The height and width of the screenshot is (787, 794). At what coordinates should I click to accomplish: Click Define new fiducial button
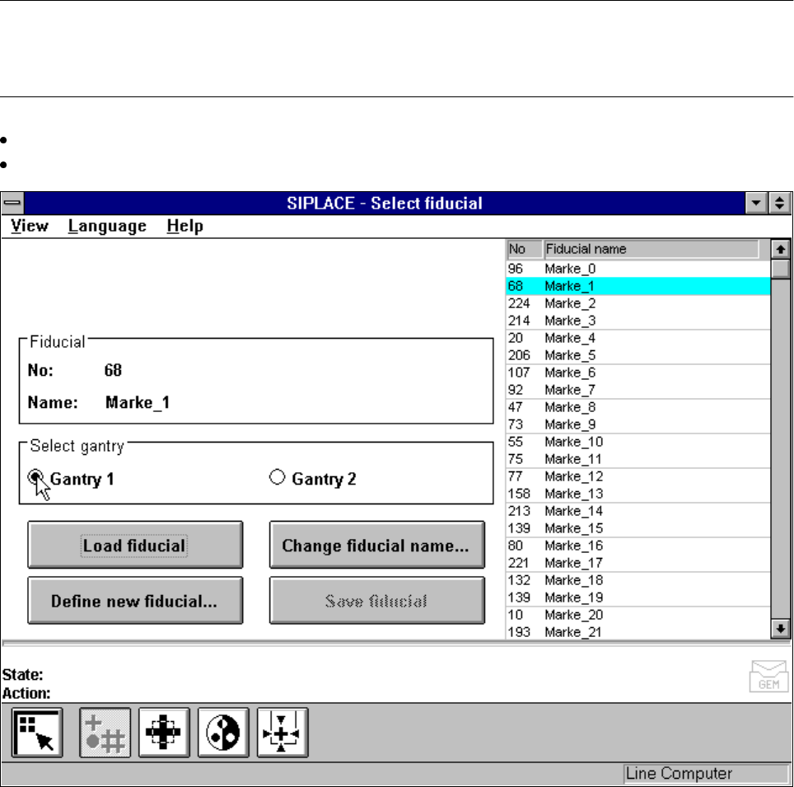pyautogui.click(x=135, y=601)
